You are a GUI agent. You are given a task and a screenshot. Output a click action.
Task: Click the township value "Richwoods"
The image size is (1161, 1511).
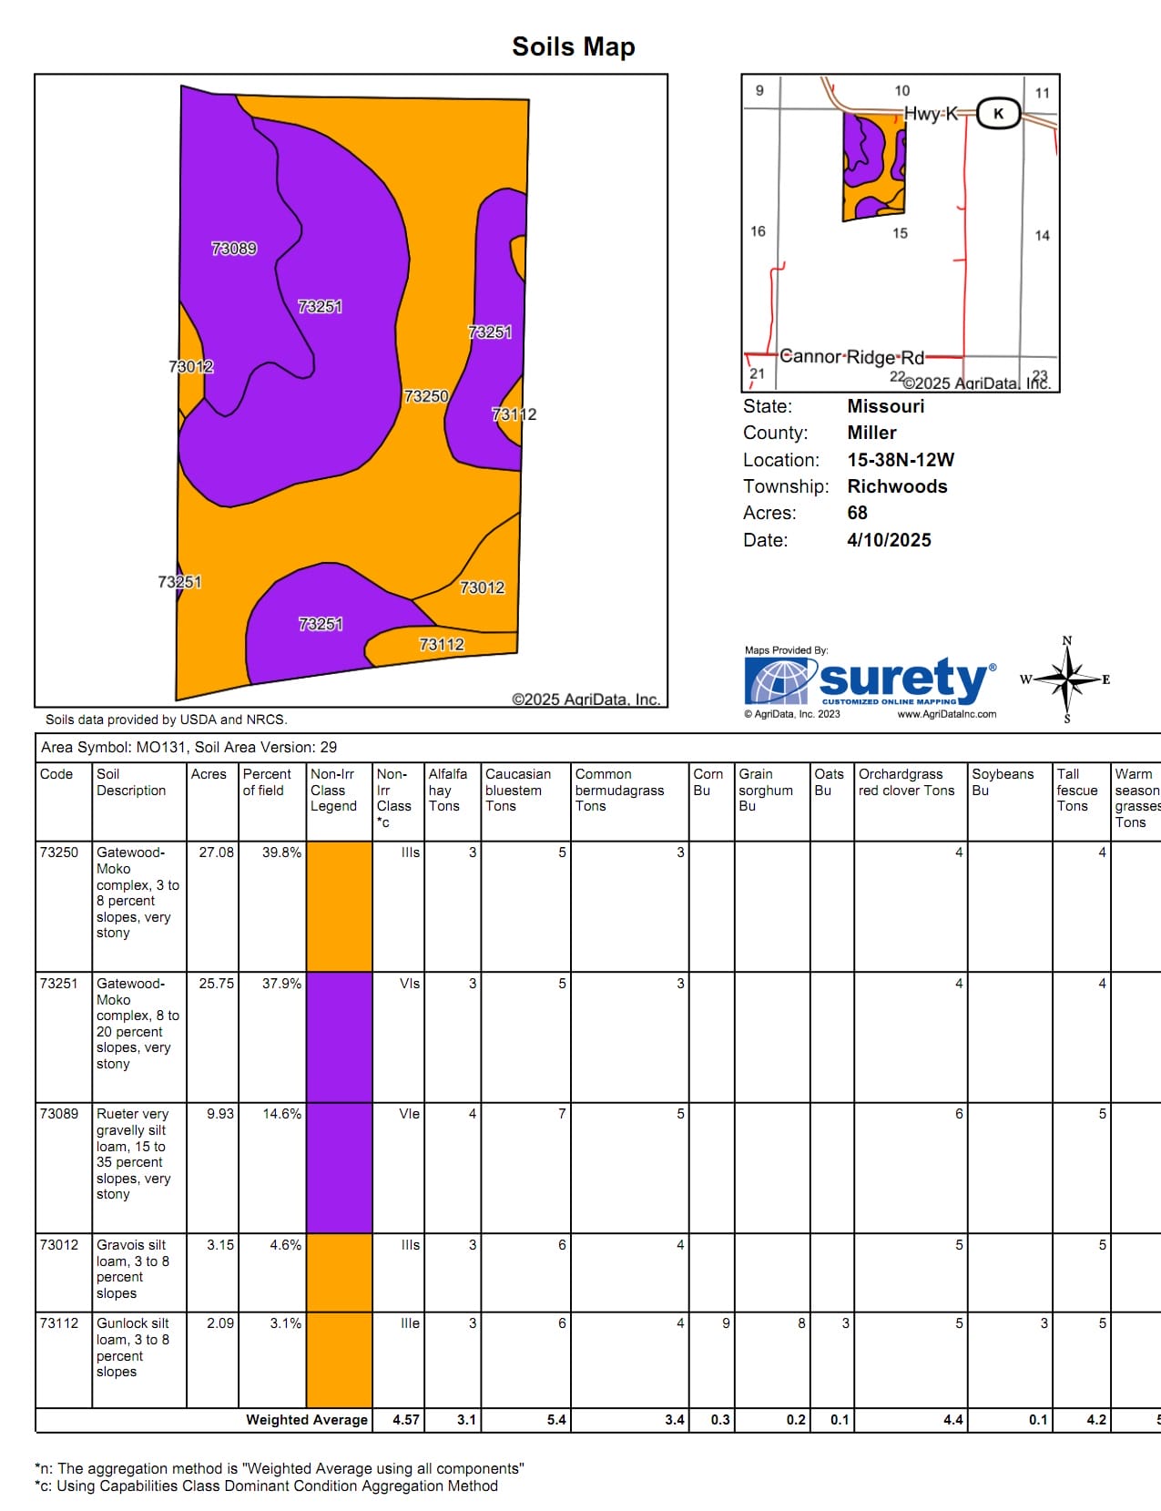coord(897,486)
